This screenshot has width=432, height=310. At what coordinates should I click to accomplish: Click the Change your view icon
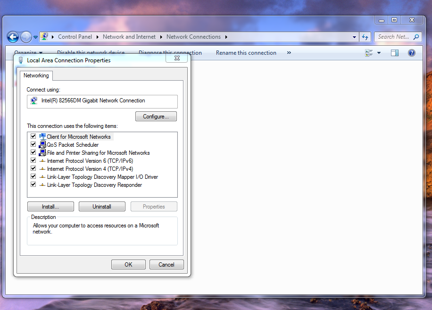pos(369,53)
